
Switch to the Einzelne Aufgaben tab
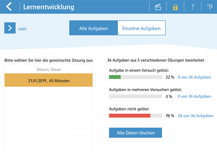(x=141, y=28)
